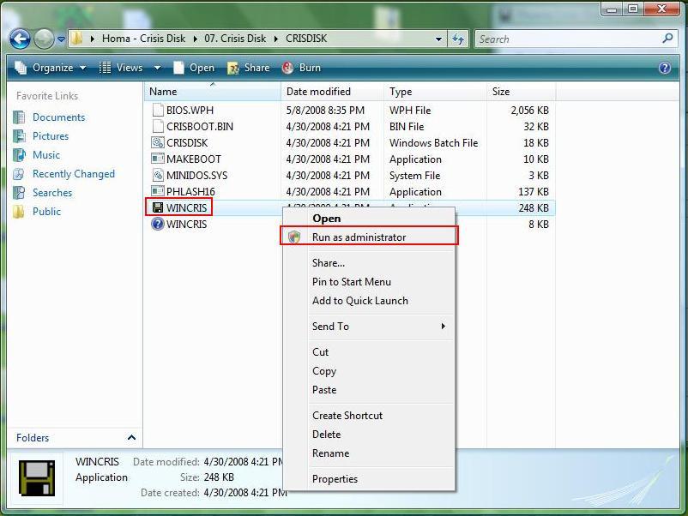Select the BIOS.WPH file
Screen dimensions: 688x516
click(190, 110)
